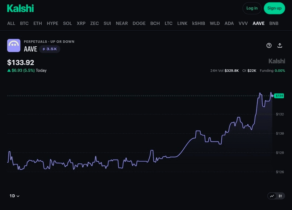Click the $133.92 price text
Viewport: 292px width, 210px height.
click(x=21, y=63)
